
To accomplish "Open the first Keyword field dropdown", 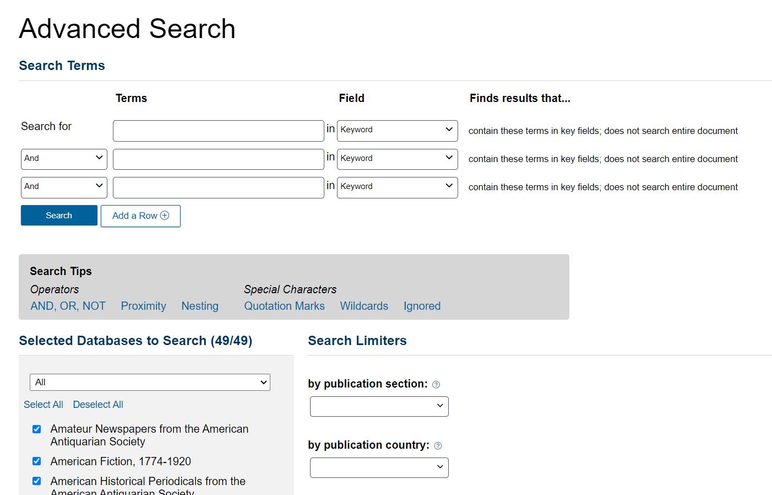I will click(x=397, y=131).
